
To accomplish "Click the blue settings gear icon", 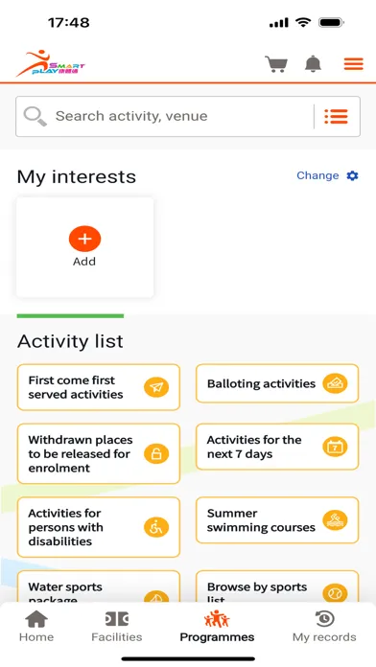I will [x=353, y=175].
